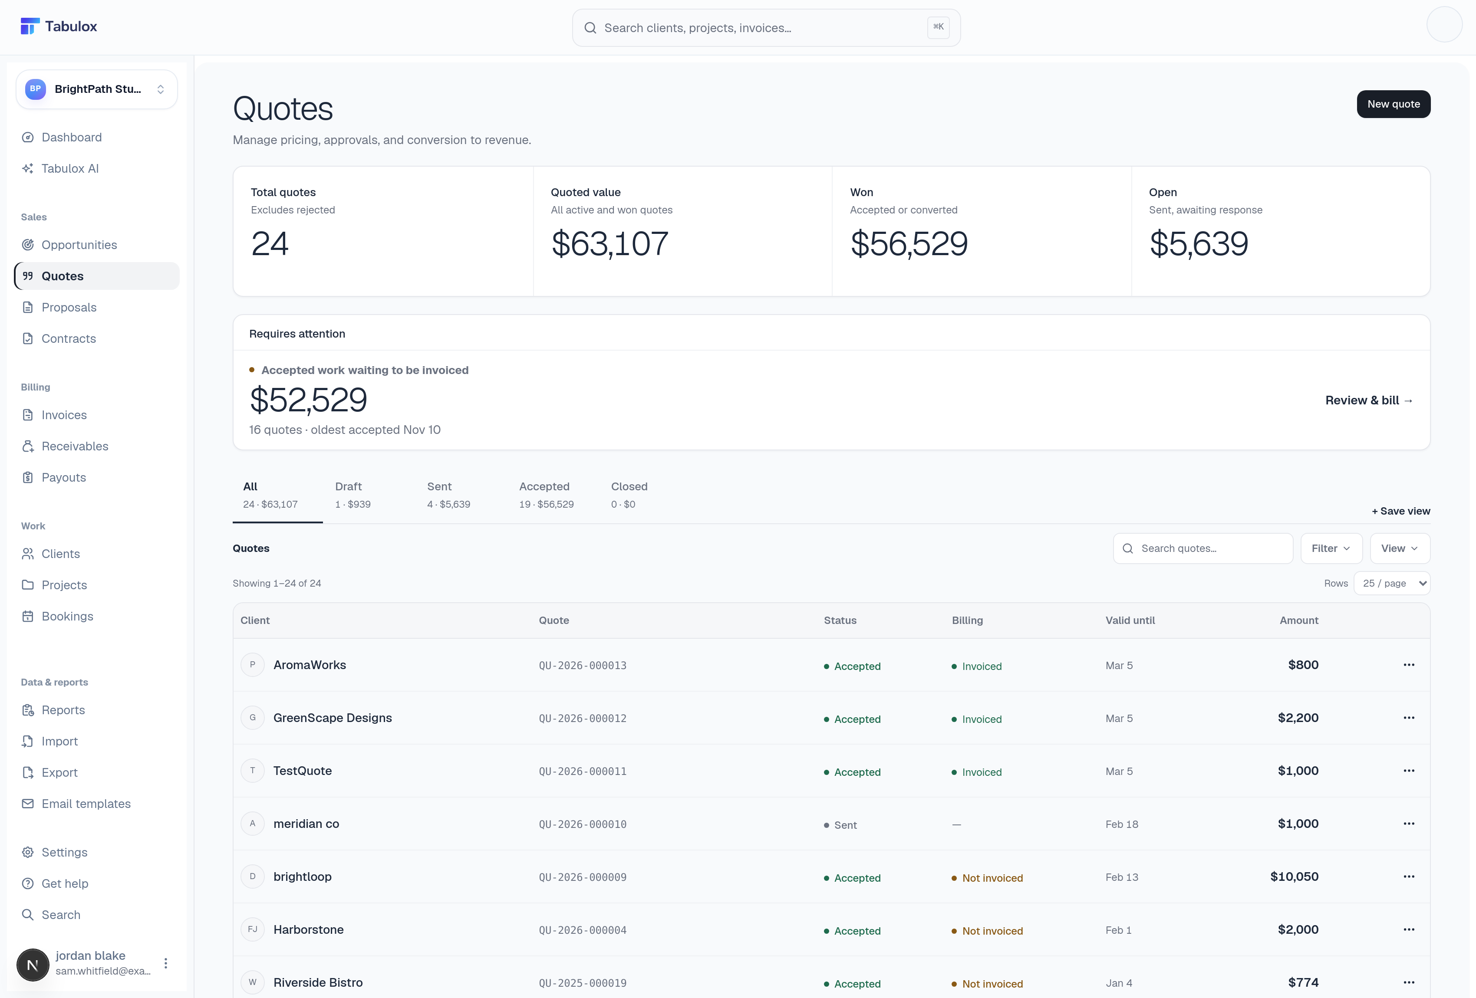Click quote number QU-2026-000009
This screenshot has width=1476, height=998.
click(583, 877)
